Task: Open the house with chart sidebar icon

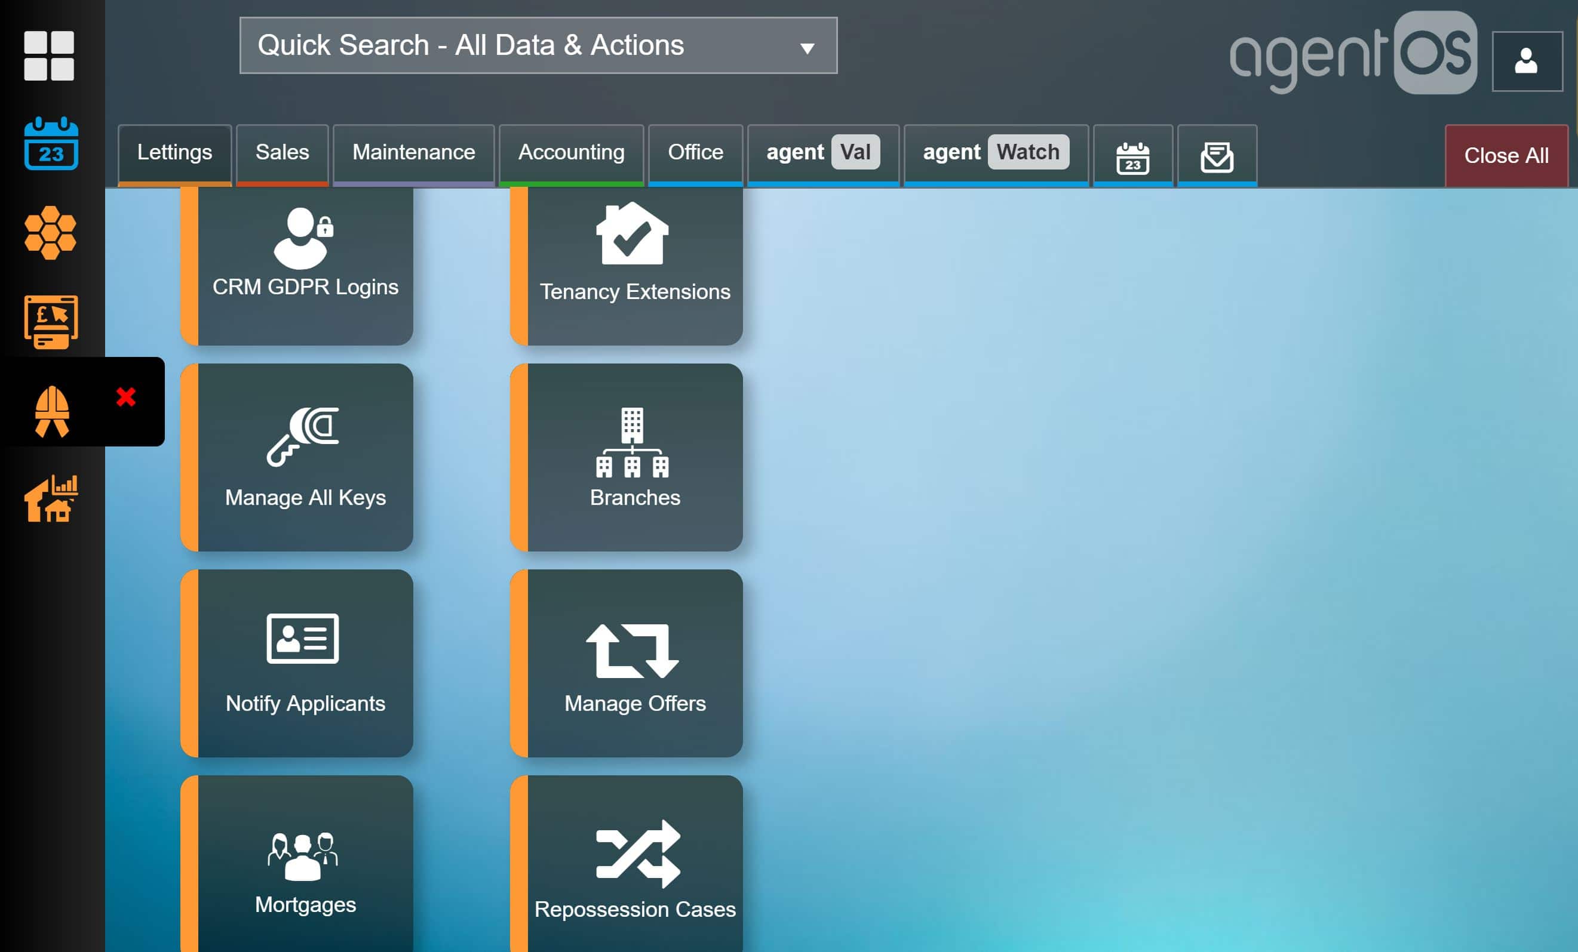Action: coord(51,498)
